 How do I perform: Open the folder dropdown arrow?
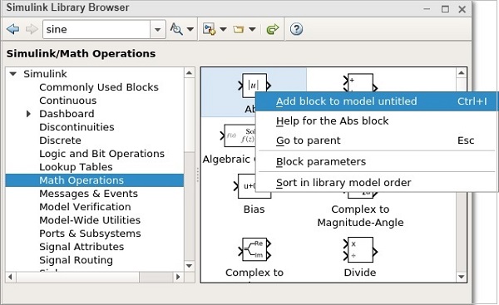pyautogui.click(x=252, y=30)
